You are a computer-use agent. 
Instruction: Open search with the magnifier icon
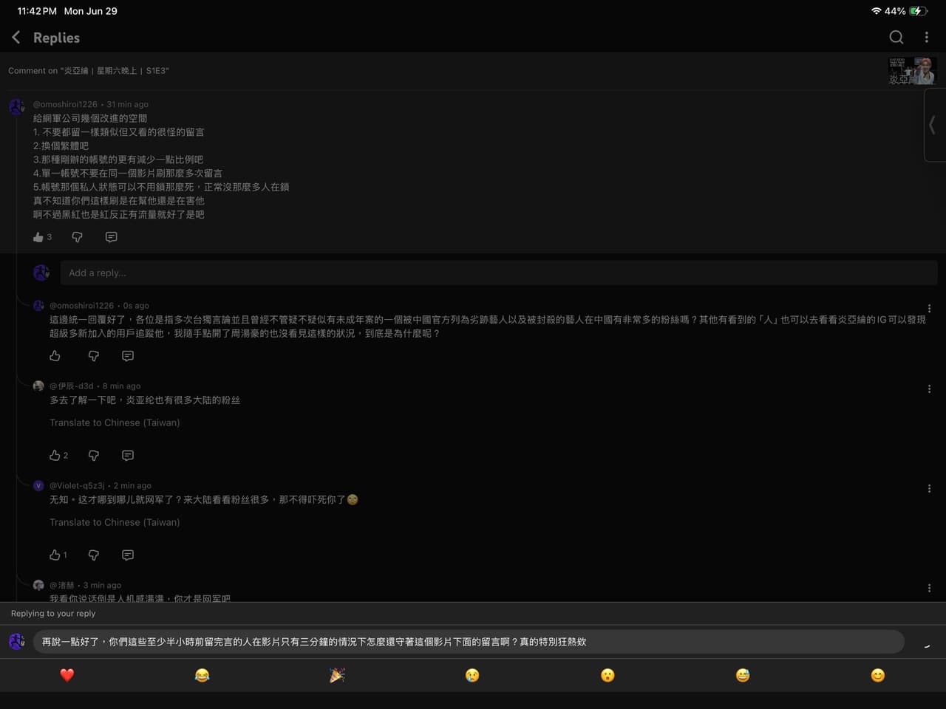(896, 37)
